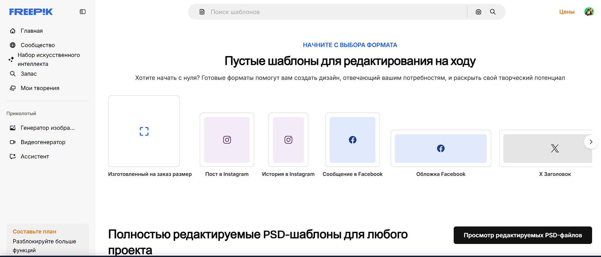Launch Генератор изображений pinned tool

coord(47,128)
